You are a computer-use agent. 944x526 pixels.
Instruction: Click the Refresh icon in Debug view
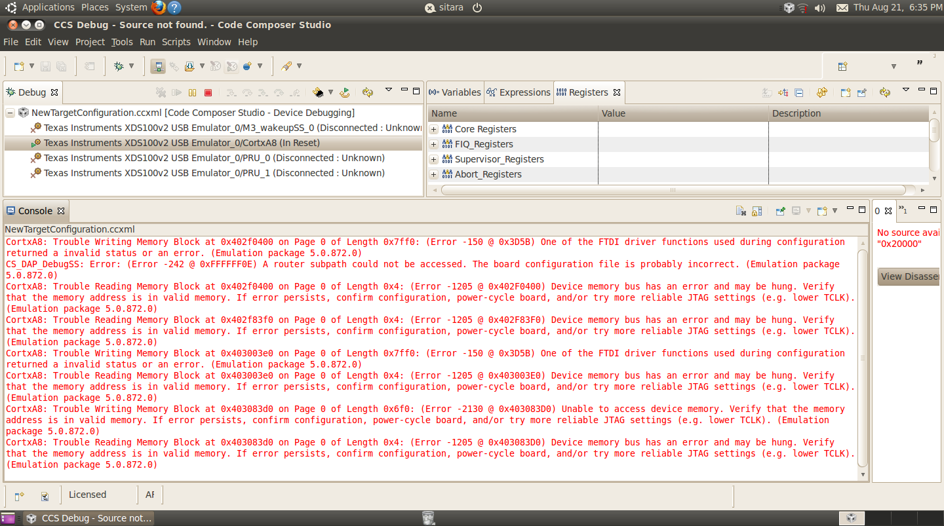tap(368, 93)
